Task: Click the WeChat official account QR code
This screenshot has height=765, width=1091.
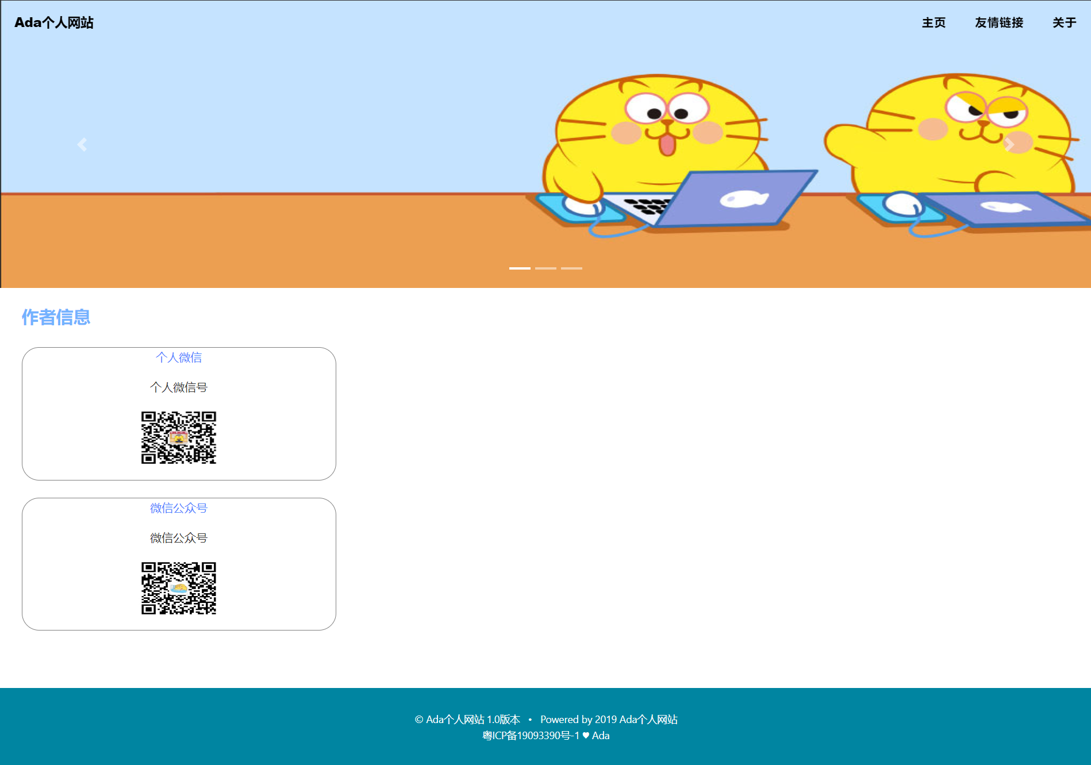Action: point(179,588)
